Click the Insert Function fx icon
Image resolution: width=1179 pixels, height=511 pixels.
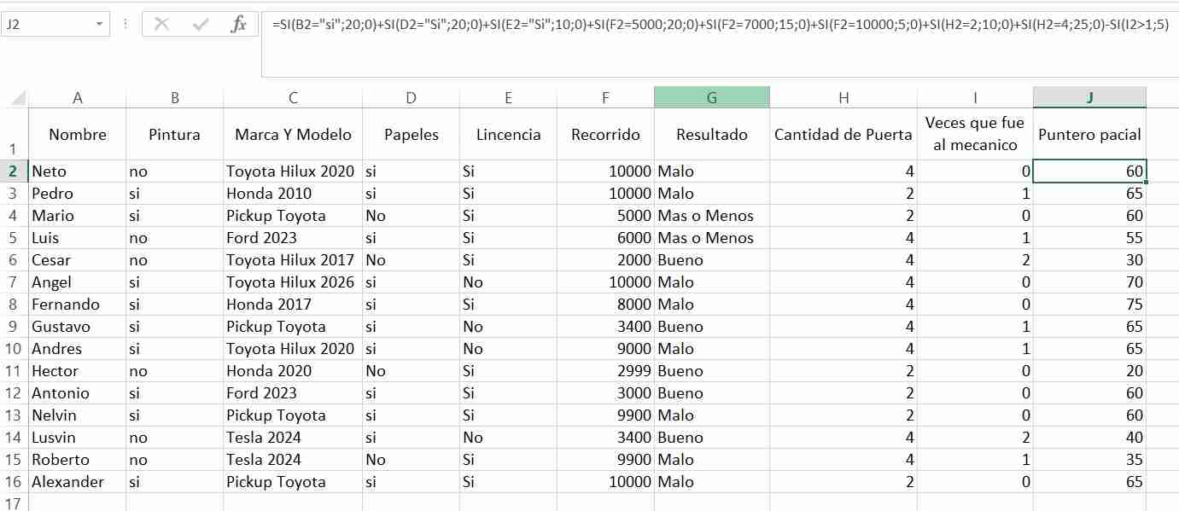(x=239, y=25)
